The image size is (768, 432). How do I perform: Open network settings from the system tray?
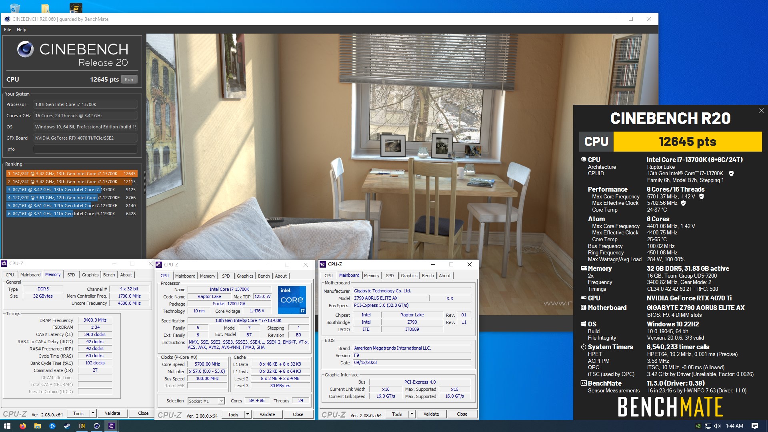point(708,426)
